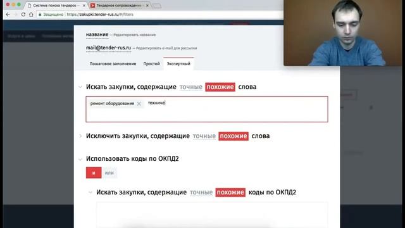Click the ОКПД2 codes input field
Screen dimensions: 405x228
pos(212,215)
